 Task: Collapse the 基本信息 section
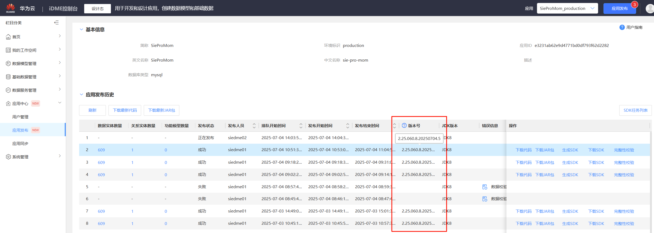click(82, 30)
